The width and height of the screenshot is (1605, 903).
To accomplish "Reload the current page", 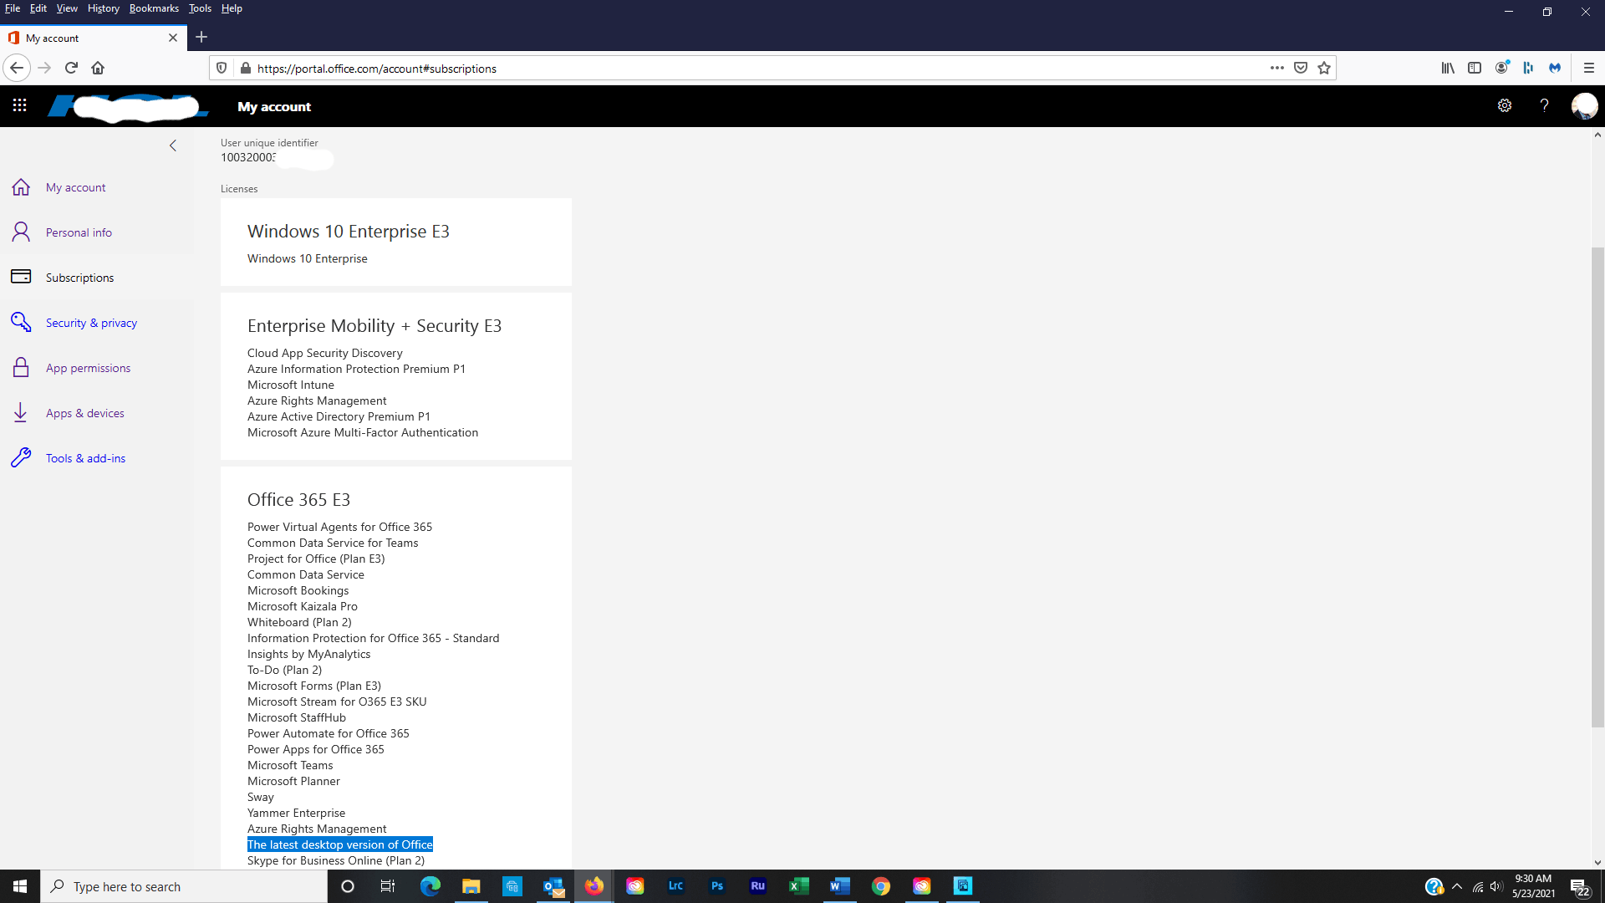I will pyautogui.click(x=71, y=68).
